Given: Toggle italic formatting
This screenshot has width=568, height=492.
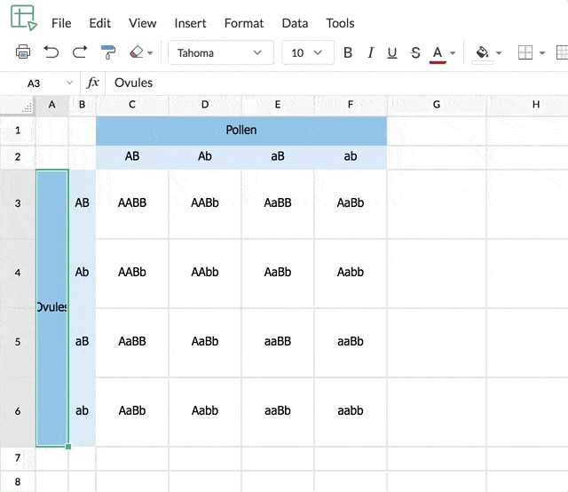Looking at the screenshot, I should pyautogui.click(x=370, y=52).
